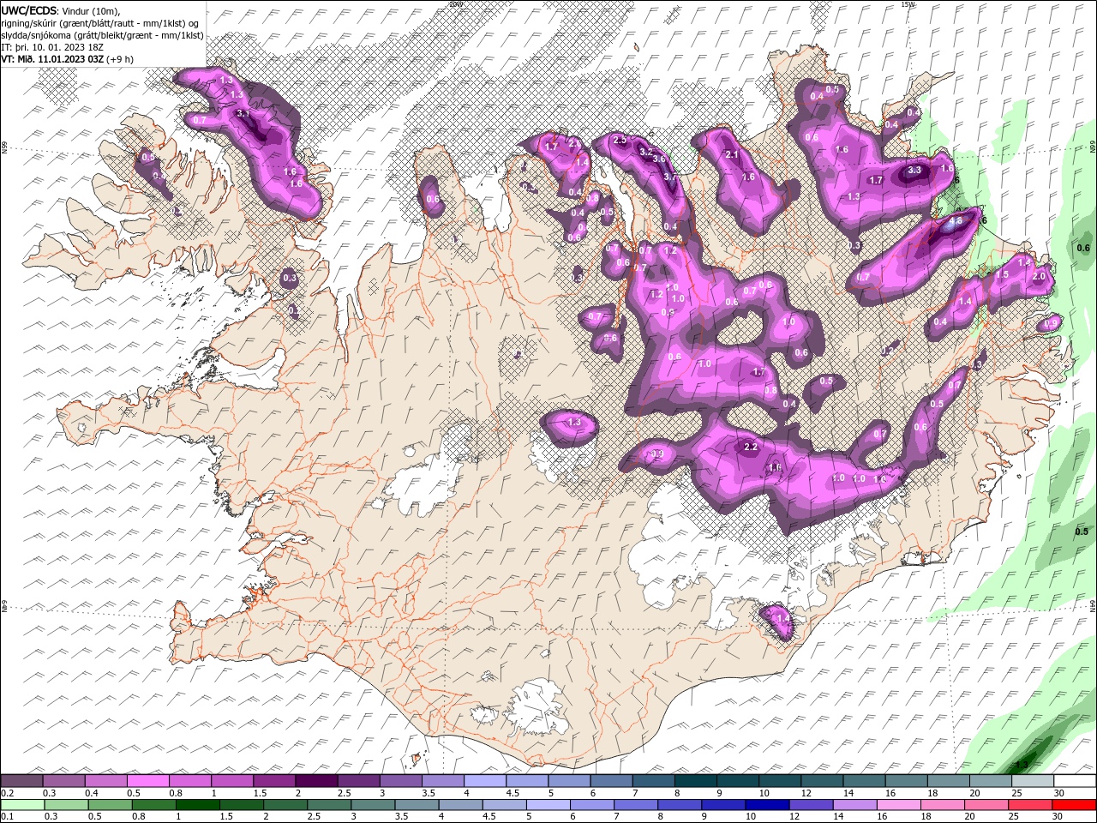This screenshot has width=1097, height=823.
Task: Click the 0.5 rain value over the southeast sea
Action: click(1082, 531)
